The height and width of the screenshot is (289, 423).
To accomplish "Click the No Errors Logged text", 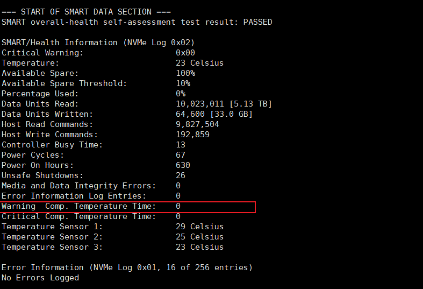I will pos(40,278).
